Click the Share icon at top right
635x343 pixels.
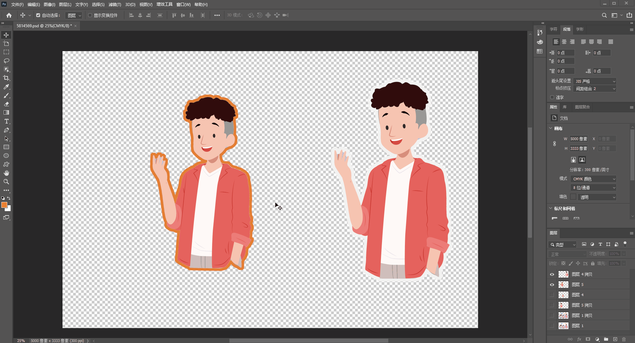coord(629,15)
